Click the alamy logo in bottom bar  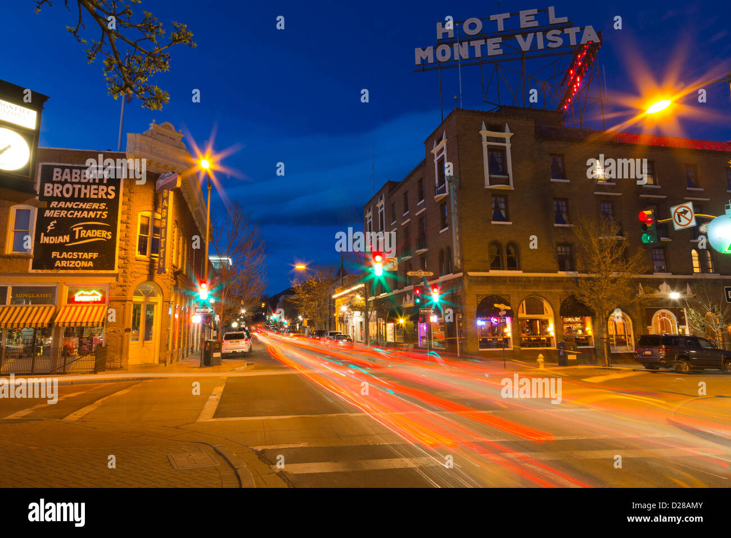(x=56, y=513)
